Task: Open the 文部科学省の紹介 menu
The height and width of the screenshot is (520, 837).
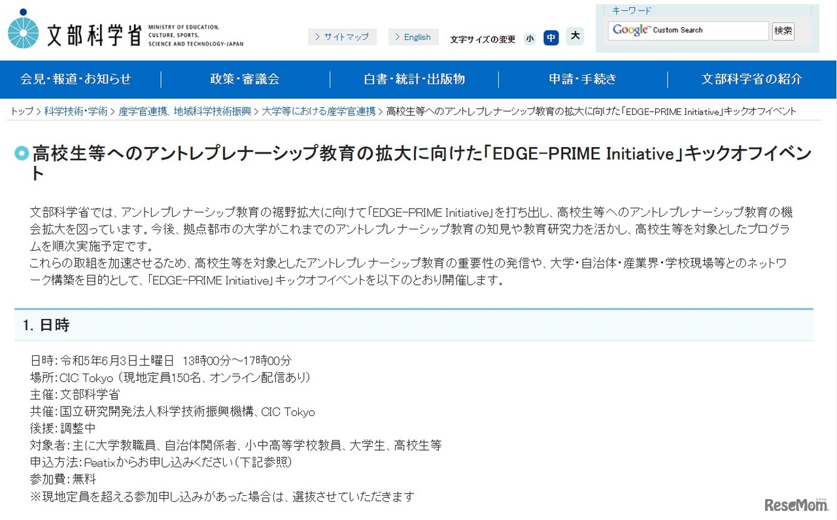Action: (x=751, y=79)
